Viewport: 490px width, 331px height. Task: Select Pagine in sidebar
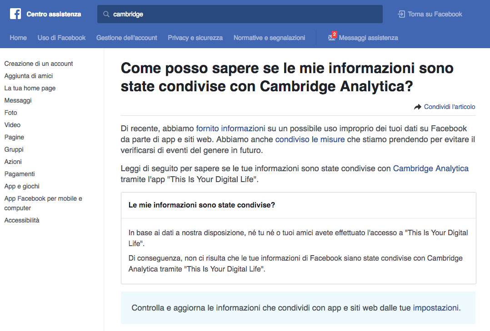point(14,137)
